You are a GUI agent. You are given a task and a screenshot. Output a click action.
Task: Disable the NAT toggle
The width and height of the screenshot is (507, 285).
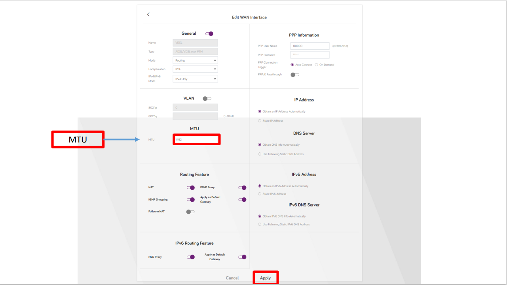(x=191, y=188)
